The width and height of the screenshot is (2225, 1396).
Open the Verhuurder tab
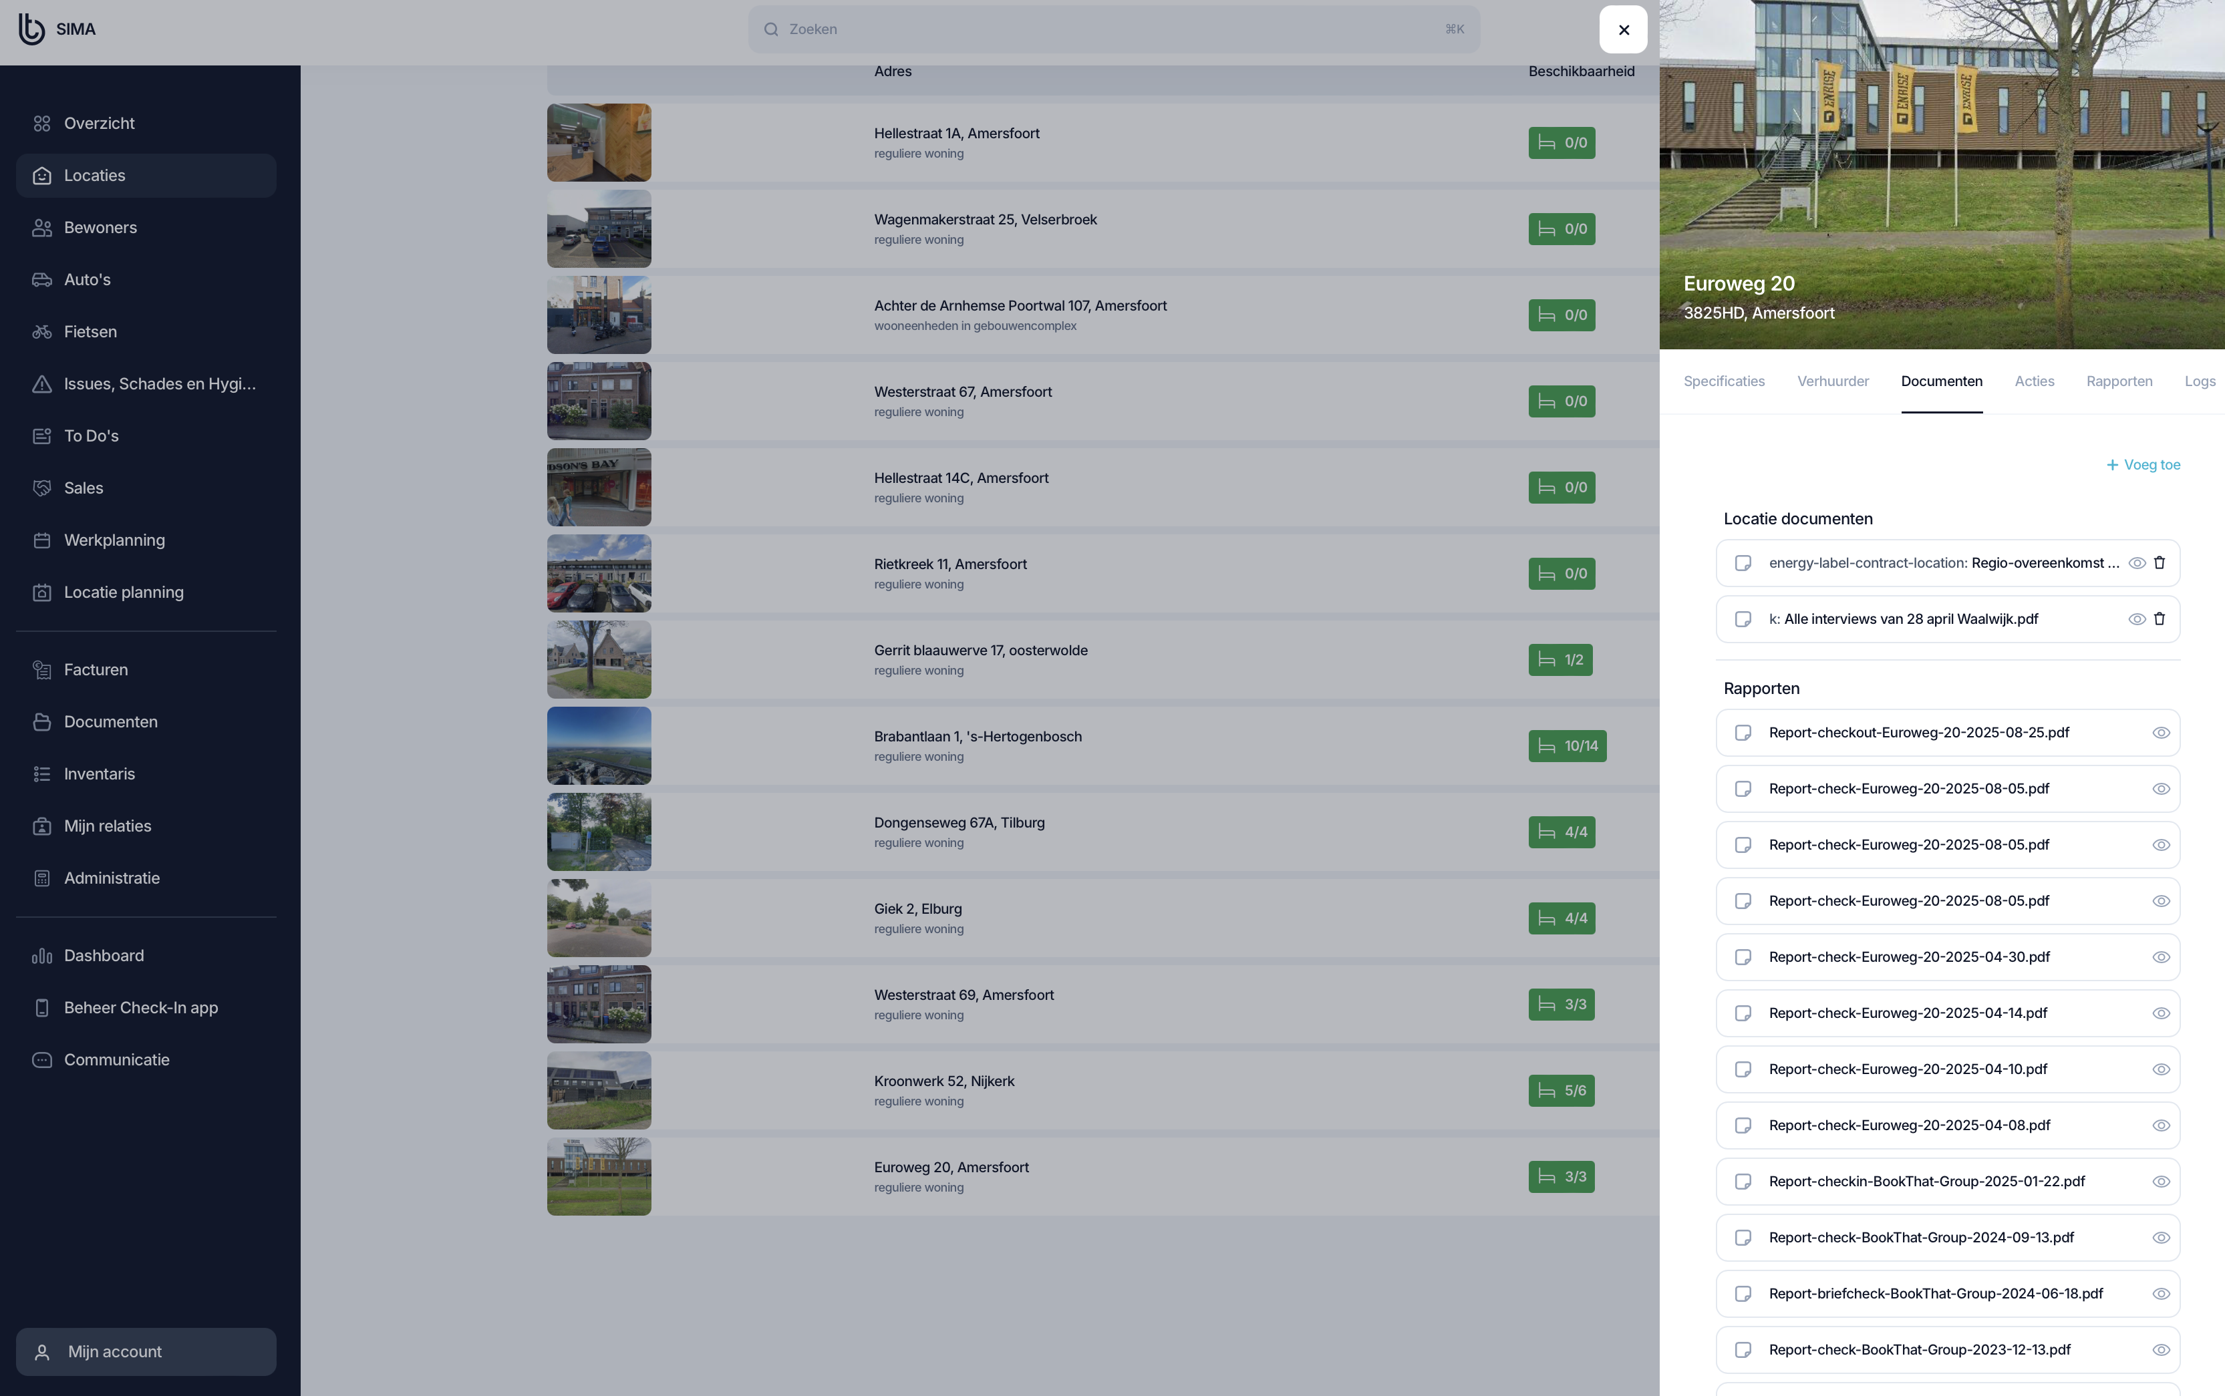click(x=1833, y=381)
